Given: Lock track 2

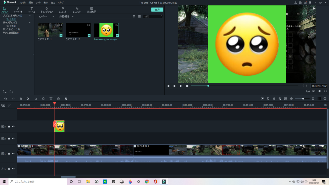Looking at the screenshot, I should click(9, 139).
